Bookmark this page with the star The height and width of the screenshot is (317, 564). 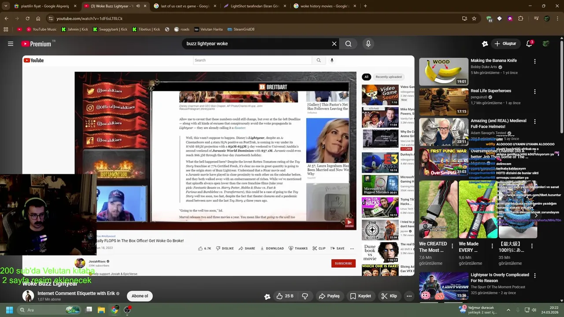tap(474, 18)
